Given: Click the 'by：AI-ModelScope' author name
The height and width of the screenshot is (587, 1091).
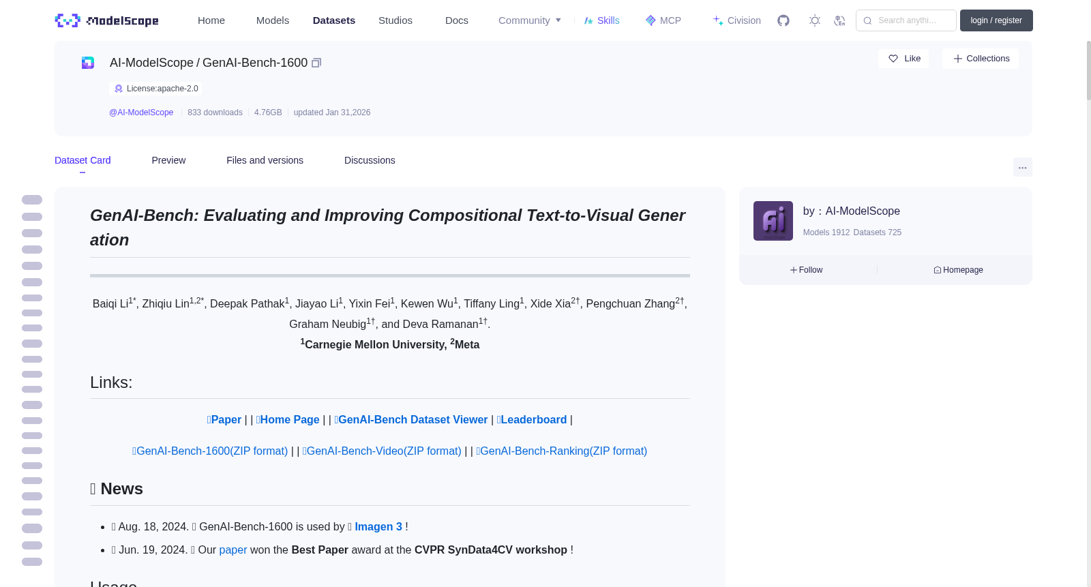Looking at the screenshot, I should click(x=852, y=211).
